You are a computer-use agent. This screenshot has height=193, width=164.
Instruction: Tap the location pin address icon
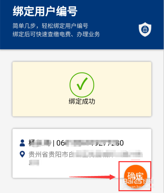[22, 154]
